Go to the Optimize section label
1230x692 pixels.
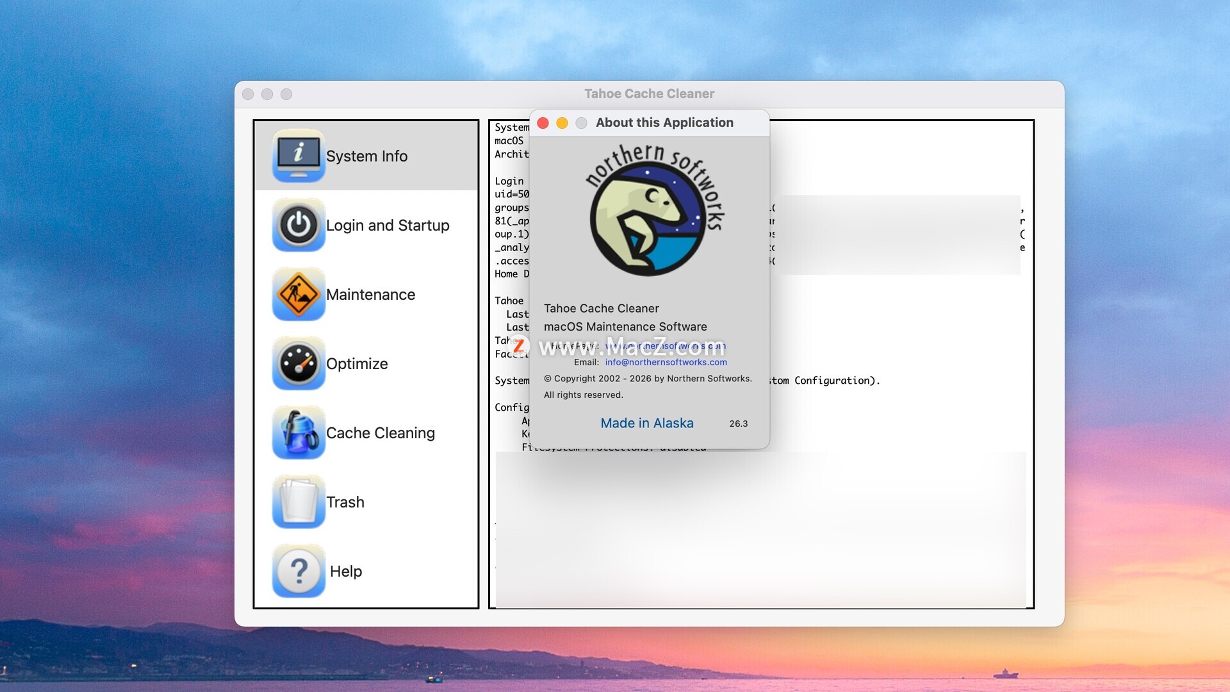coord(357,364)
